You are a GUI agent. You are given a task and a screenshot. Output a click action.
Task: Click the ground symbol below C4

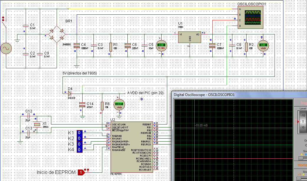coord(77,66)
